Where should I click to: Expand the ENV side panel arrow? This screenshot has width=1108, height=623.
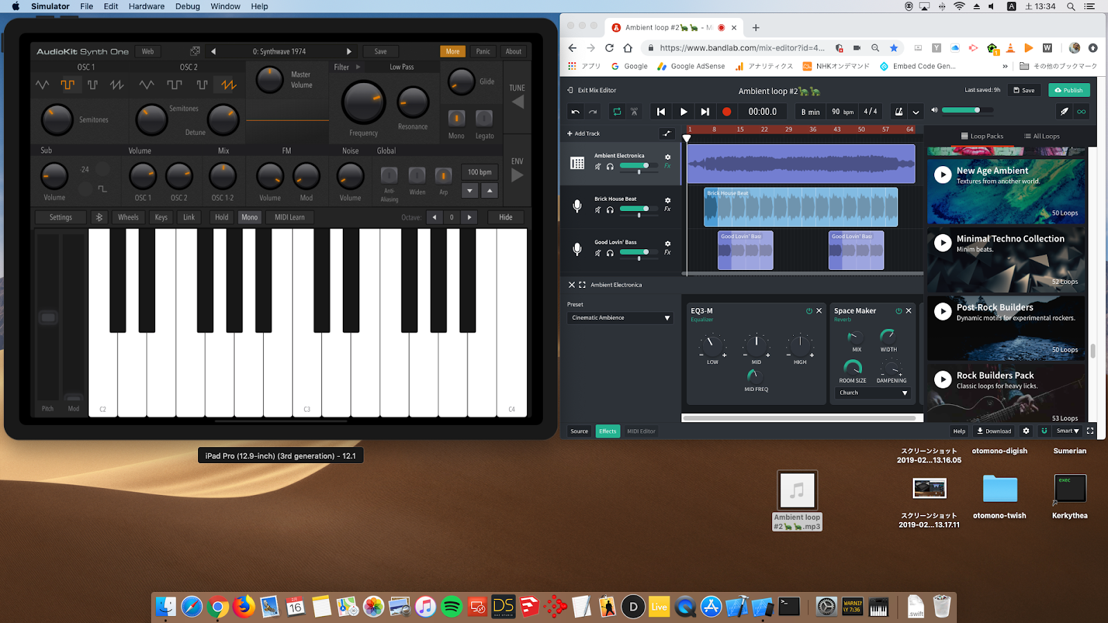[x=517, y=176]
